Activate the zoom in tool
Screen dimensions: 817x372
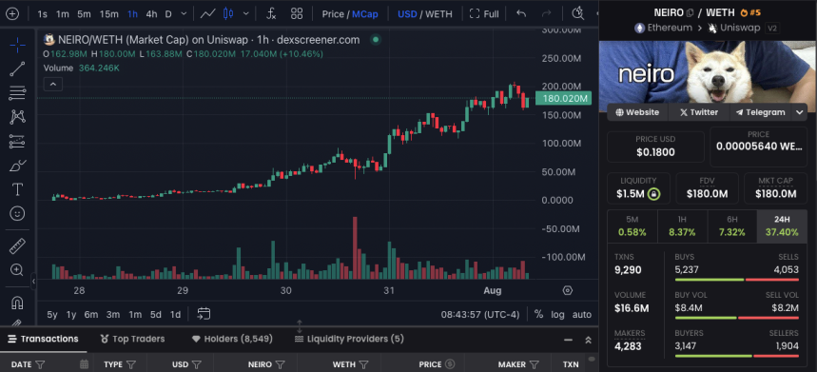tap(17, 270)
